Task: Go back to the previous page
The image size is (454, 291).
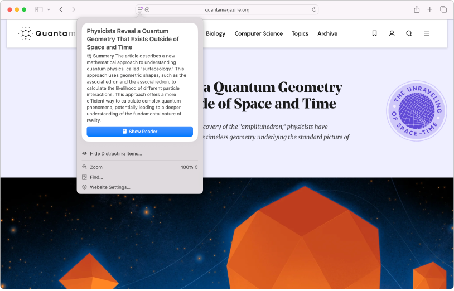Action: pyautogui.click(x=61, y=9)
